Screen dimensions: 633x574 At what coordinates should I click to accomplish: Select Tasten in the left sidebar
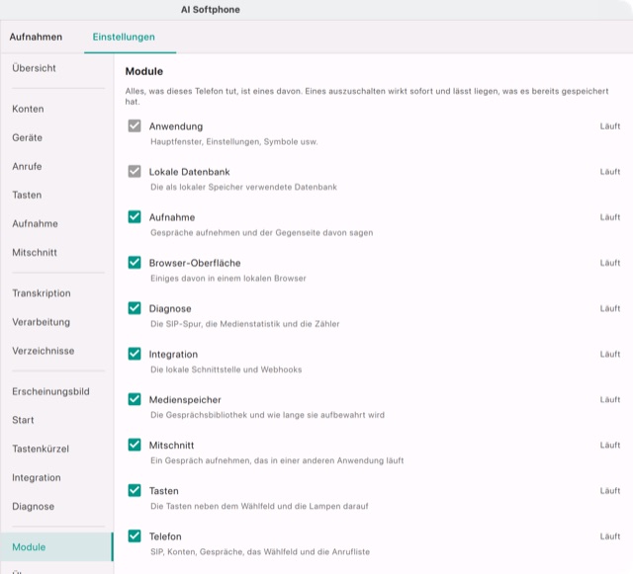27,195
